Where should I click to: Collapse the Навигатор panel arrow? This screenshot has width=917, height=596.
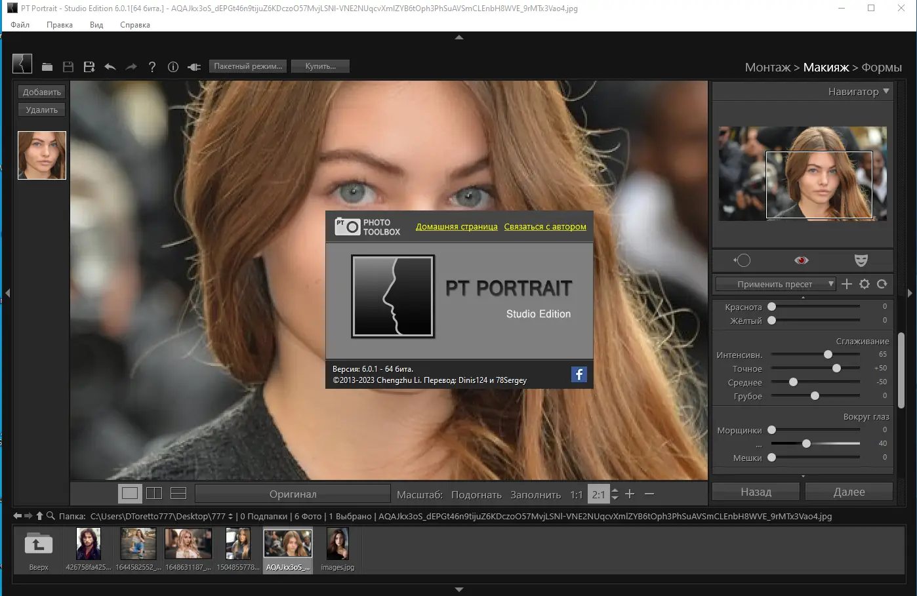[886, 91]
